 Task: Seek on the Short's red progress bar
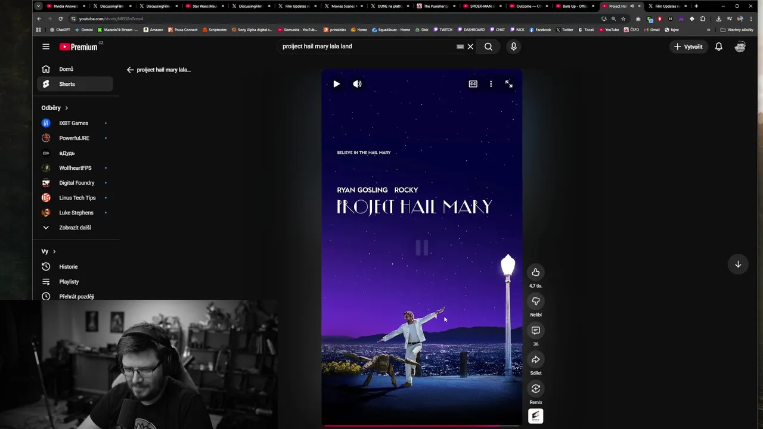tap(421, 425)
